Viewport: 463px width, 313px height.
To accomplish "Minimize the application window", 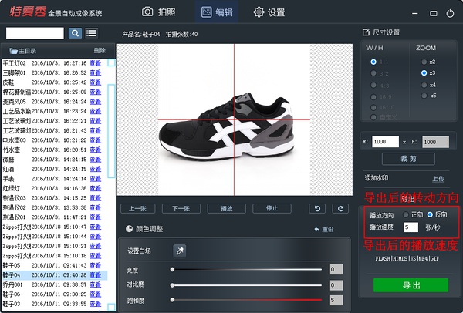I will 415,13.
